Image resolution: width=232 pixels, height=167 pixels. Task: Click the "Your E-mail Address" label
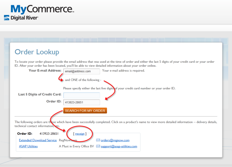coord(45,70)
